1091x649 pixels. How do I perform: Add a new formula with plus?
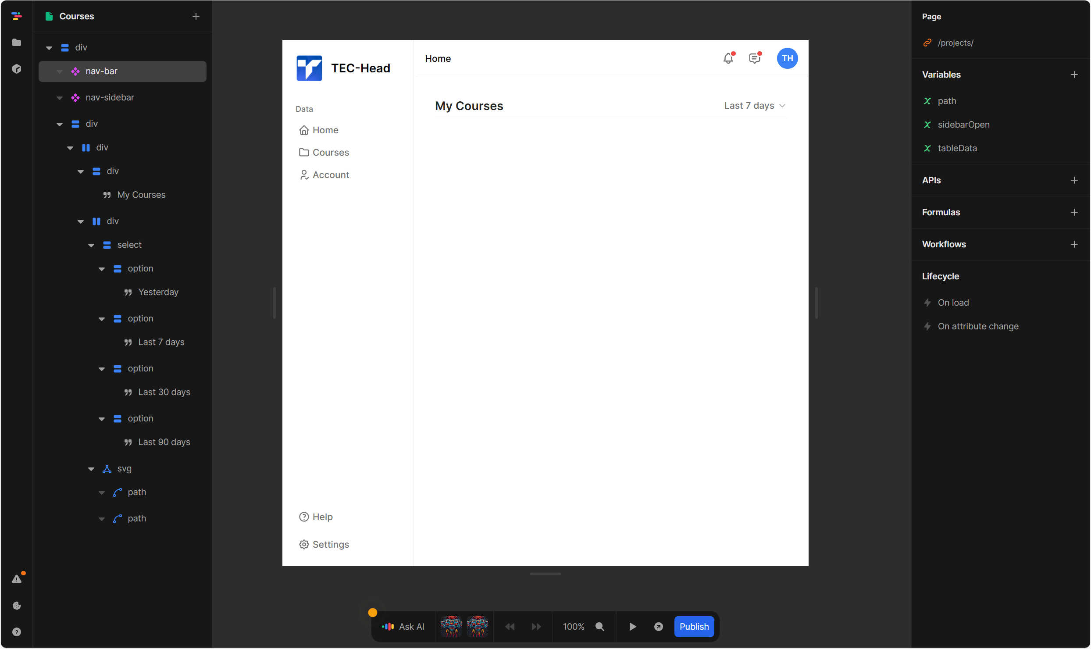1074,212
